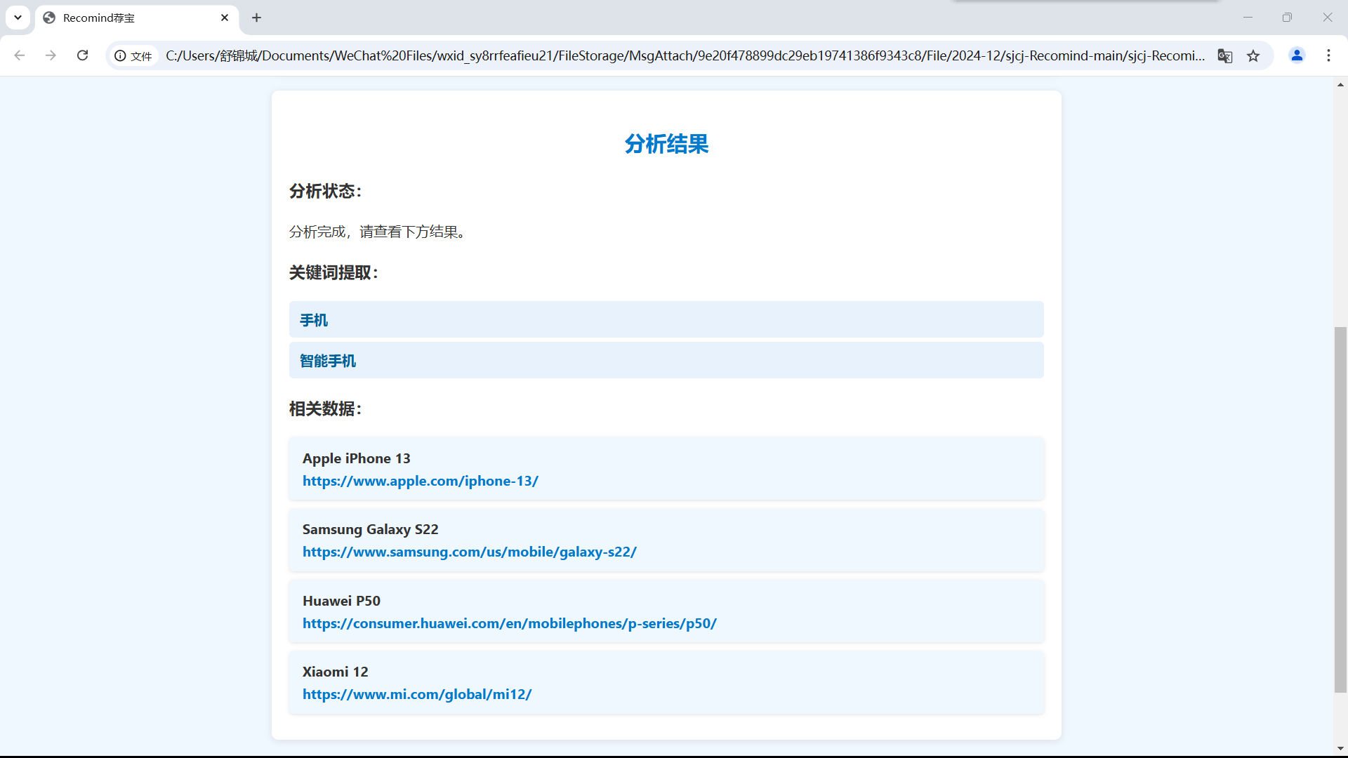Focus the address bar URL field

tap(685, 55)
